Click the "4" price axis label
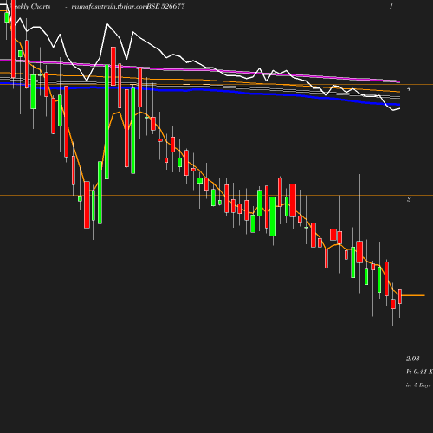The width and height of the screenshot is (433, 433). (x=409, y=88)
